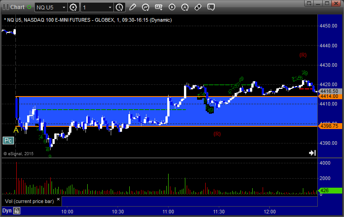Screen dimensions: 344x217
Task: Open the symbol settings gear menu
Action: (73, 8)
